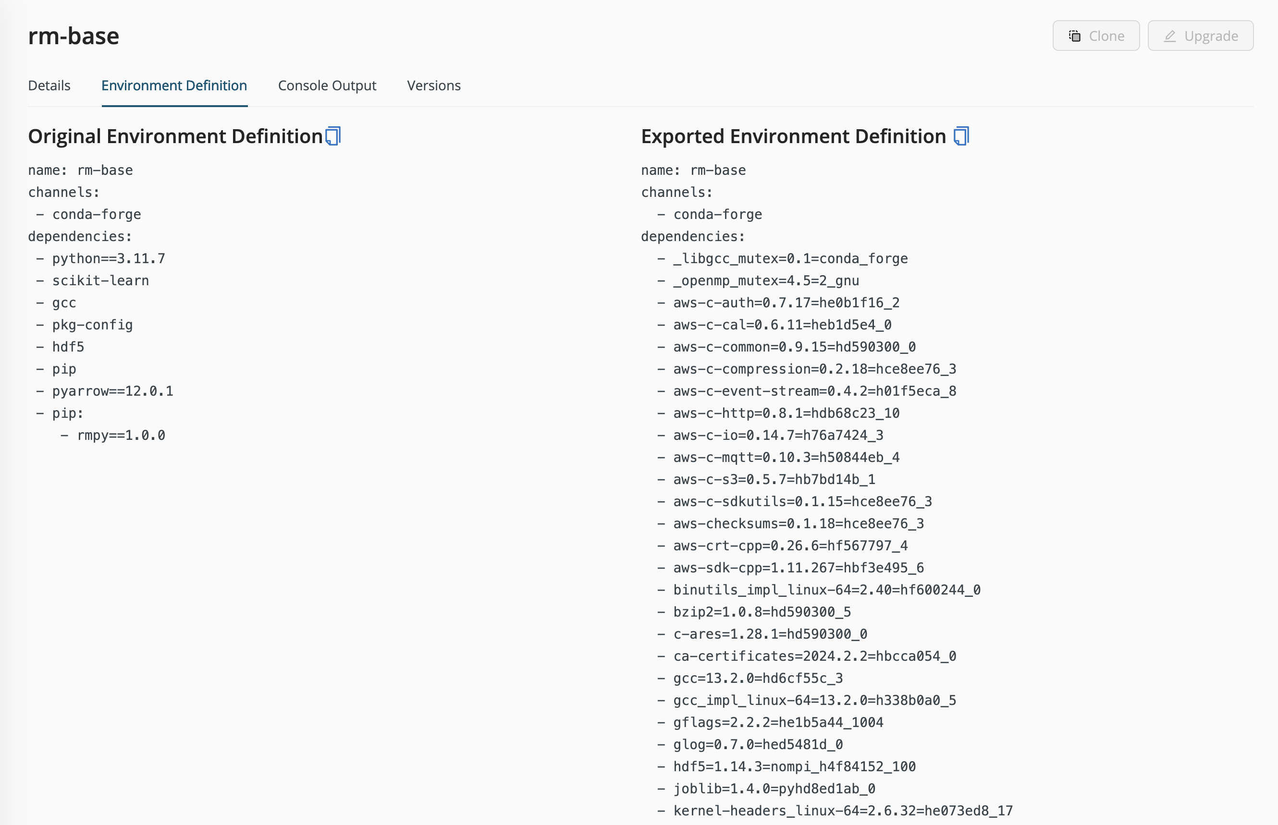Select the Environment Definition tab
1278x825 pixels.
[x=174, y=85]
